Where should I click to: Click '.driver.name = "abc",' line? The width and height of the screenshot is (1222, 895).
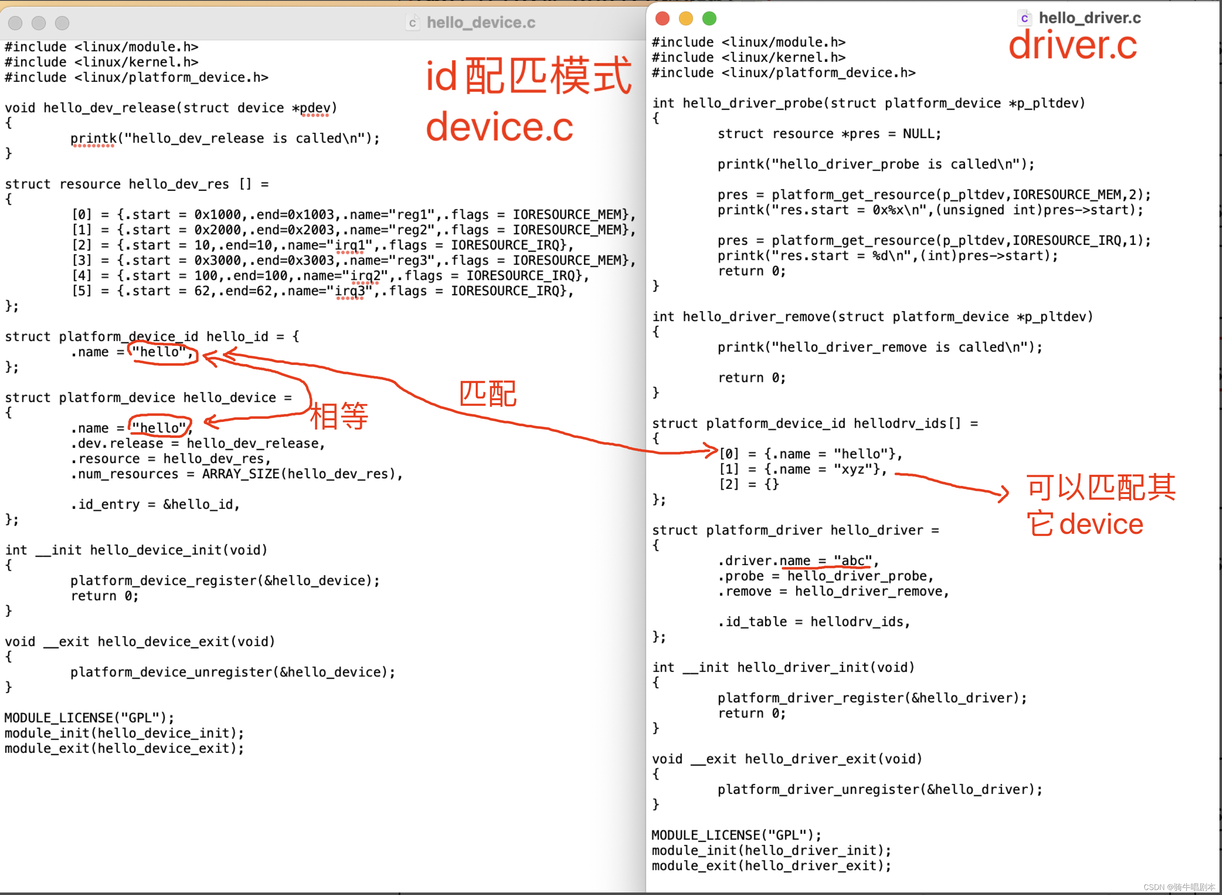tap(799, 561)
